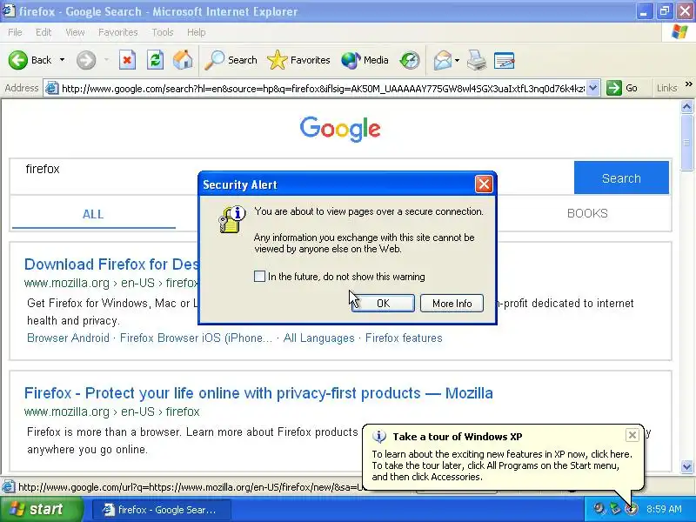This screenshot has width=696, height=522.
Task: Click the blue Search button
Action: 621,178
